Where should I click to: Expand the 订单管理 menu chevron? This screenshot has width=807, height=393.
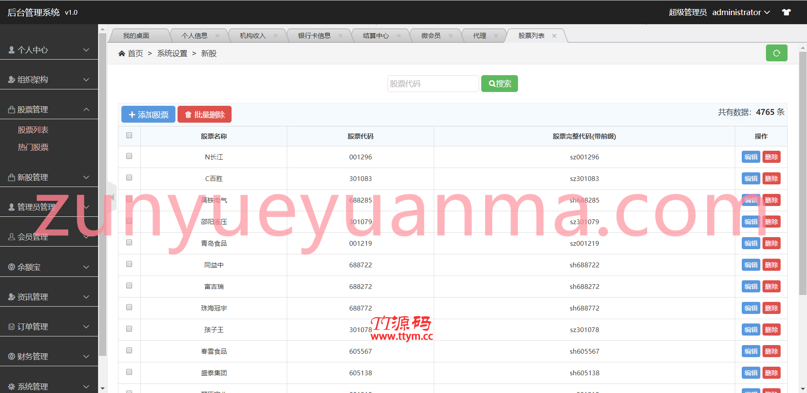pyautogui.click(x=86, y=327)
